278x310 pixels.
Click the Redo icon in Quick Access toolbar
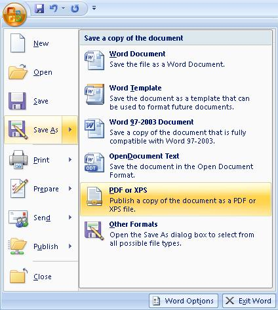[x=75, y=9]
